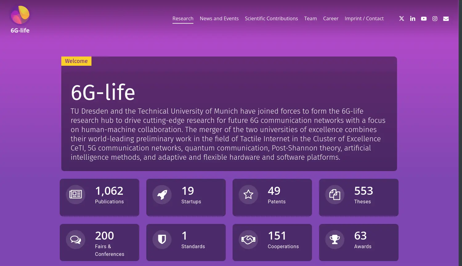Open the X (Twitter) social link
Screen dimensions: 462x266
coord(402,19)
